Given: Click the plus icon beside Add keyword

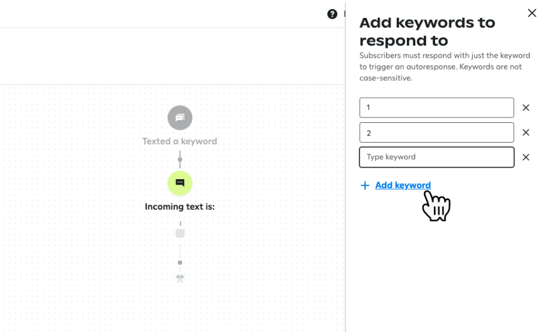Looking at the screenshot, I should click(x=365, y=185).
